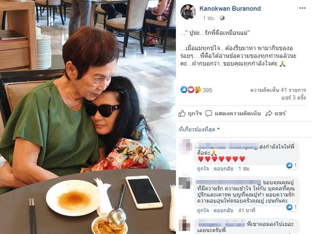Like the first comment with red hearts
Viewport: 312px width, 234px height.
tap(203, 169)
